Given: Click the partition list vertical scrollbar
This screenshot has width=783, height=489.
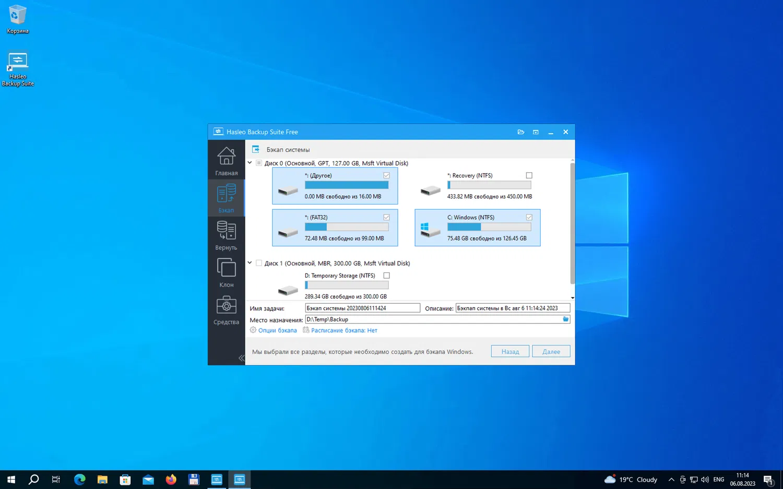Looking at the screenshot, I should (572, 224).
